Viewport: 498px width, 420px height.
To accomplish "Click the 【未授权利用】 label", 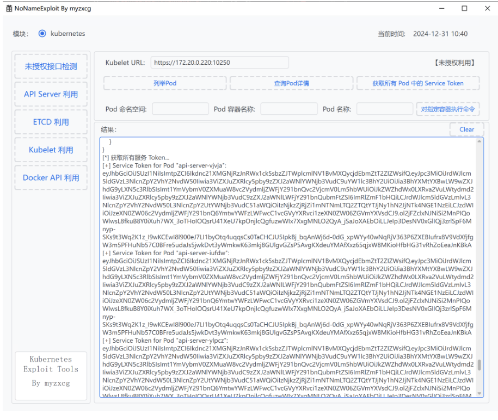I will 454,63.
